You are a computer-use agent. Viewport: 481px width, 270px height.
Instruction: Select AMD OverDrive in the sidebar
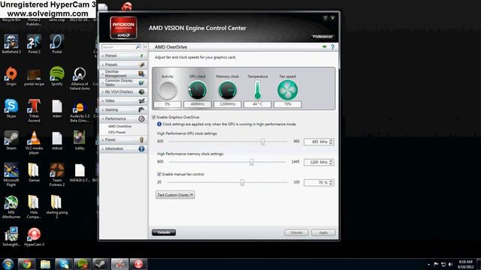pos(119,127)
